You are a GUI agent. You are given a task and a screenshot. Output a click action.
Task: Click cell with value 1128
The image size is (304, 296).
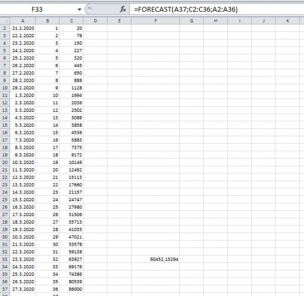pos(72,88)
